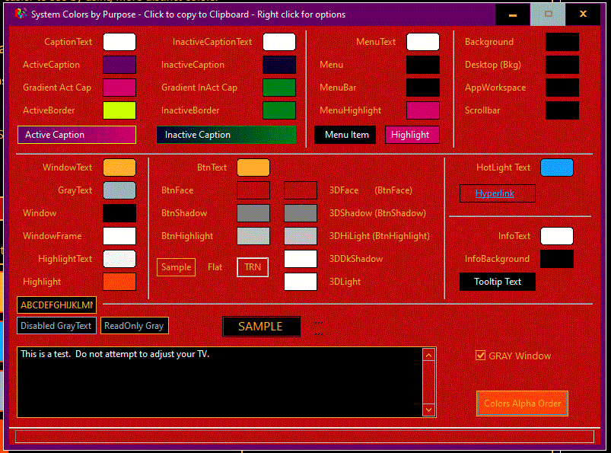Click the black swatch beside the Menu label
The width and height of the screenshot is (611, 453).
(423, 65)
